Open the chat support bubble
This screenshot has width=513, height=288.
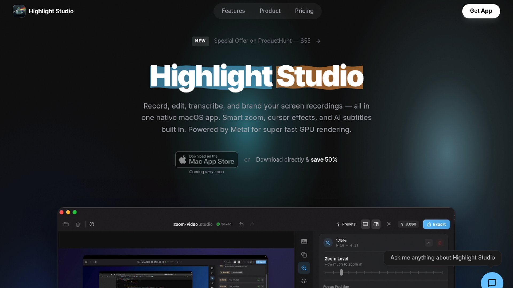click(x=492, y=282)
